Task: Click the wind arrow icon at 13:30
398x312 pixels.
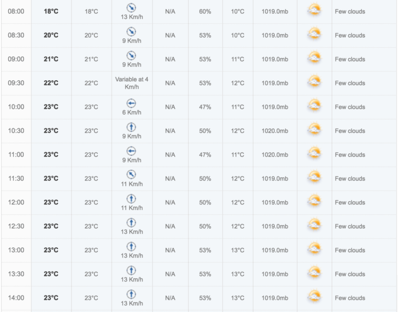Action: (131, 271)
